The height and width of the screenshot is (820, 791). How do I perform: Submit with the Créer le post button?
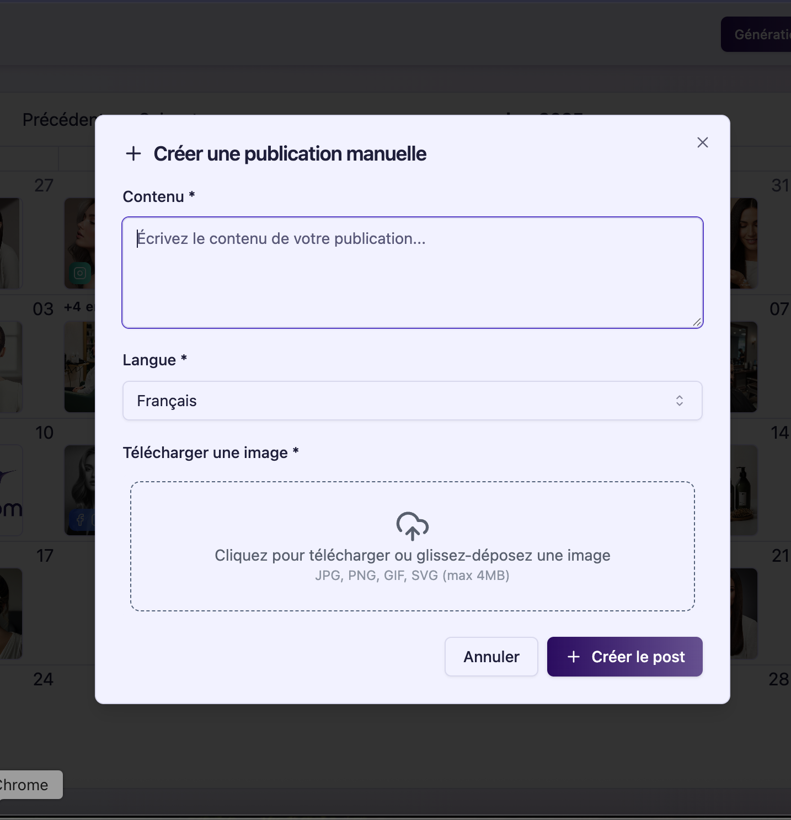(624, 657)
